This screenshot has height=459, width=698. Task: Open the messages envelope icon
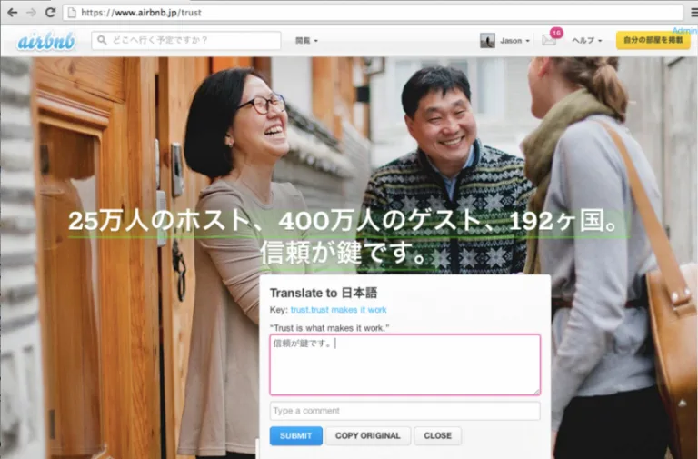pyautogui.click(x=549, y=41)
